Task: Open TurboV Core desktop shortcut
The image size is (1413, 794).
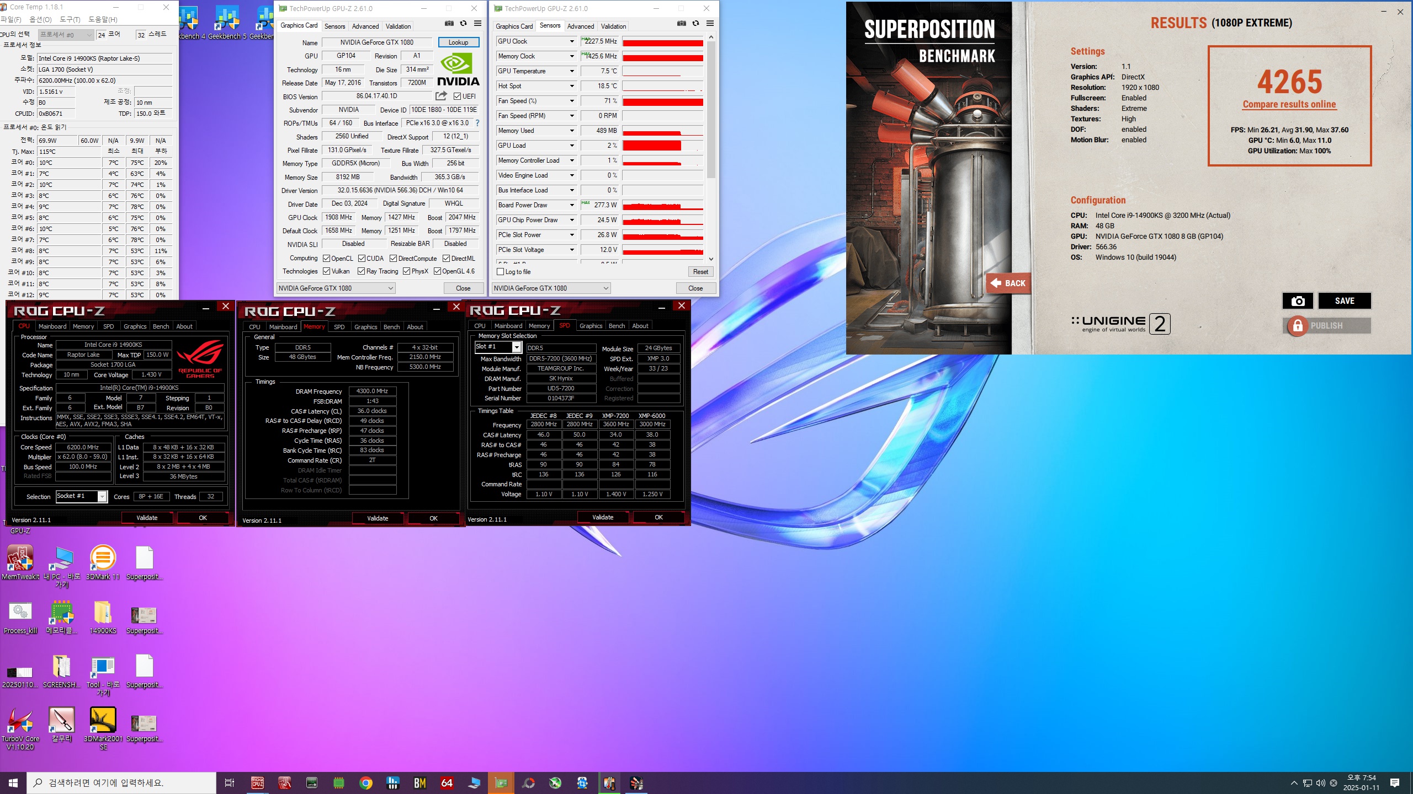Action: (20, 729)
